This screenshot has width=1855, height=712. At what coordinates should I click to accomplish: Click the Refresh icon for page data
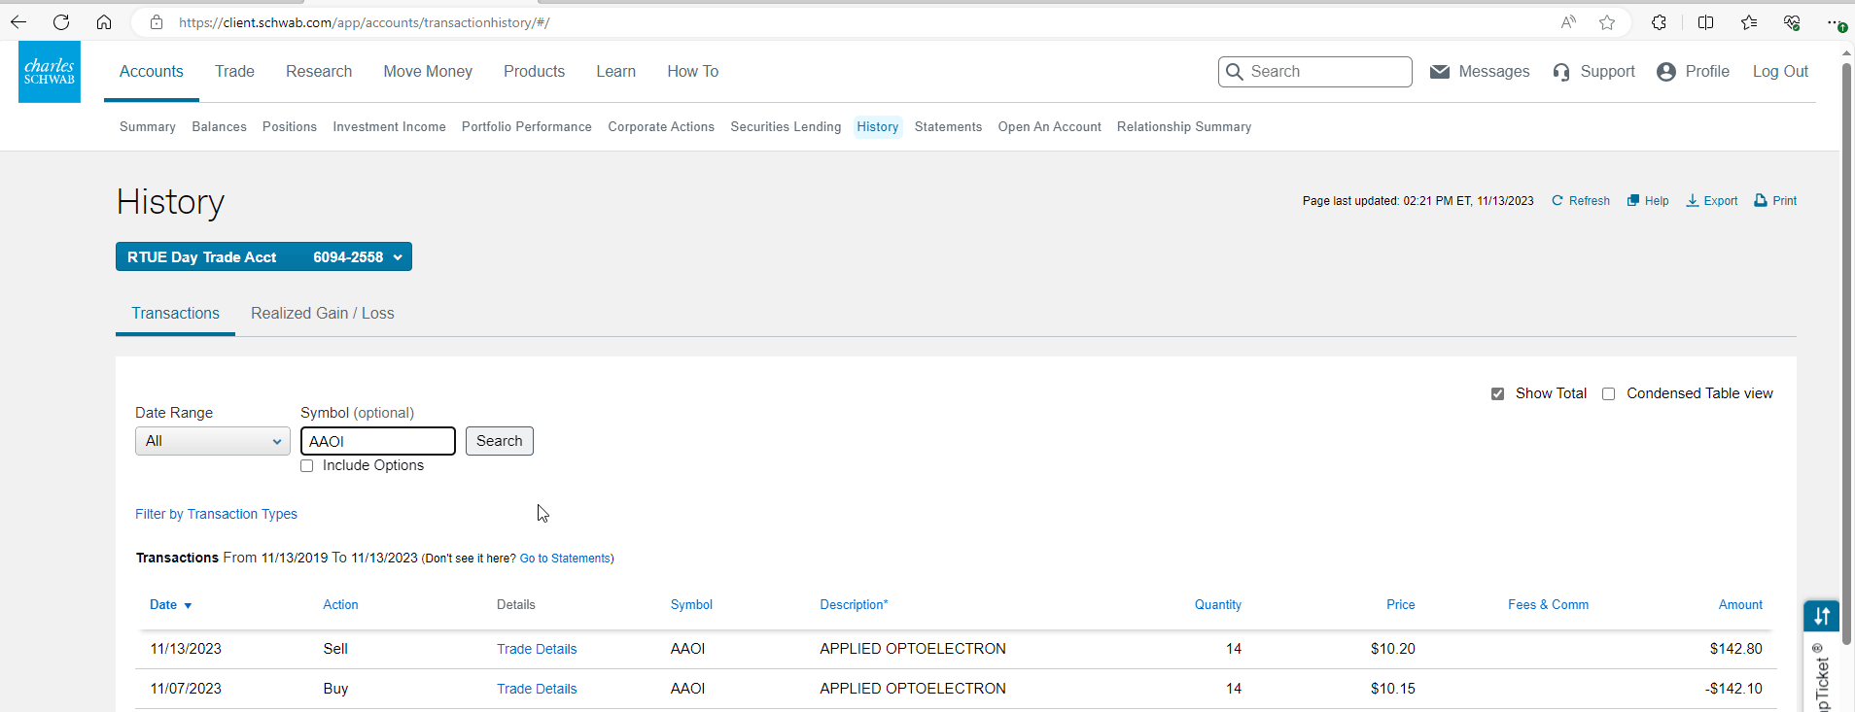point(1557,201)
